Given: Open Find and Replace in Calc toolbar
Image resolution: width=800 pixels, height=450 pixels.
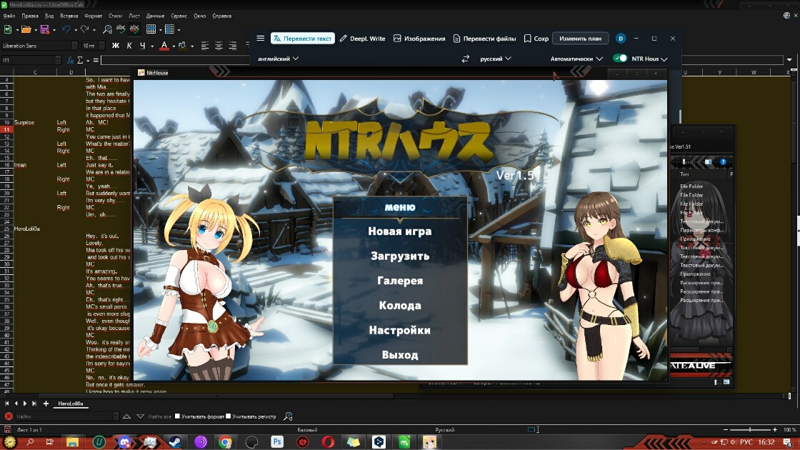Looking at the screenshot, I should [x=107, y=29].
